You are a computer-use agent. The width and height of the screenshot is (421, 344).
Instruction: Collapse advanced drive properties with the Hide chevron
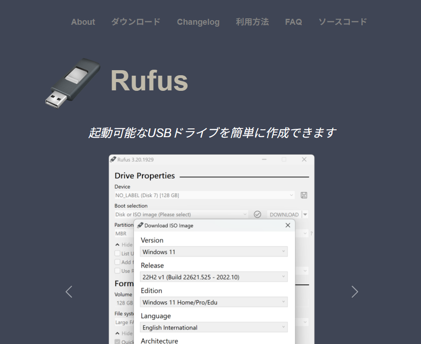[118, 244]
